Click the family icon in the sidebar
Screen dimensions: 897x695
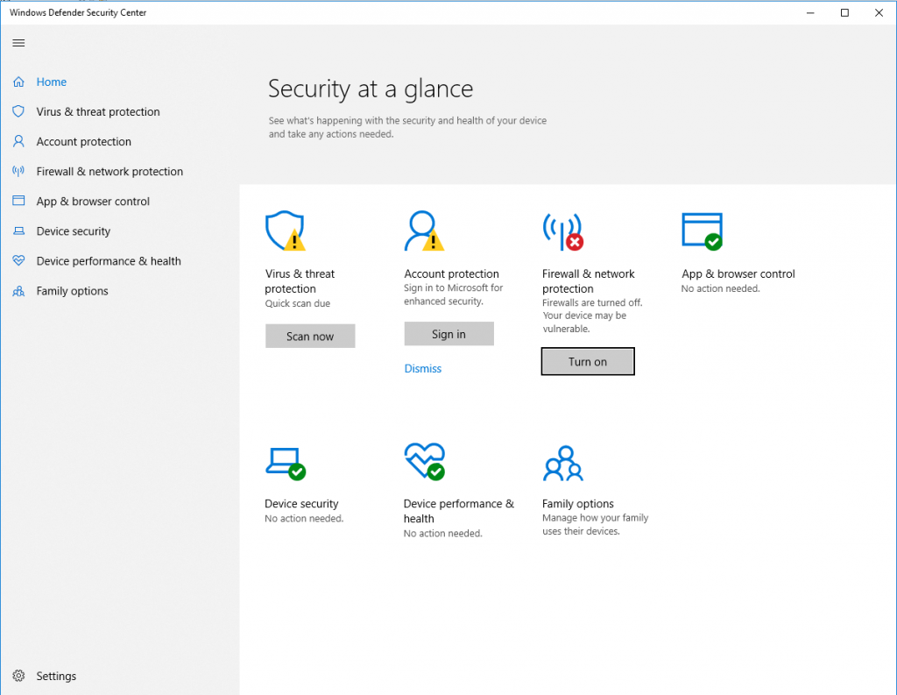tap(18, 291)
